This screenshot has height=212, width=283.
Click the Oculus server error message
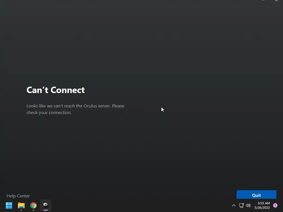tap(75, 109)
